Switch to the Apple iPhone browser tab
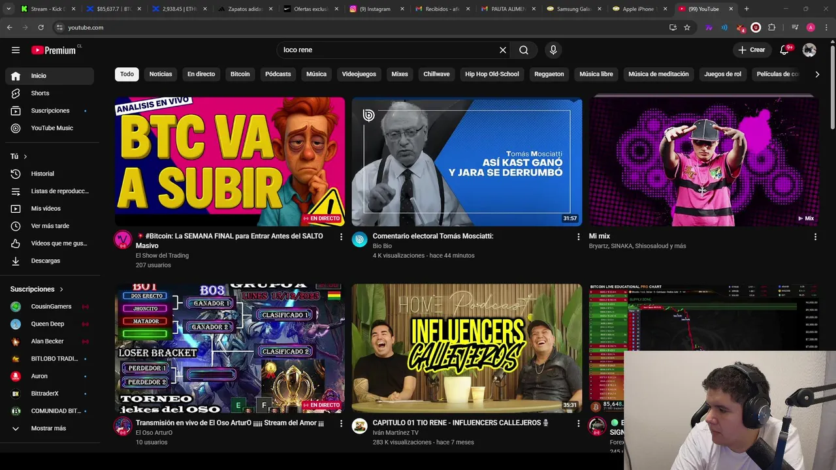The width and height of the screenshot is (836, 470). (x=638, y=9)
